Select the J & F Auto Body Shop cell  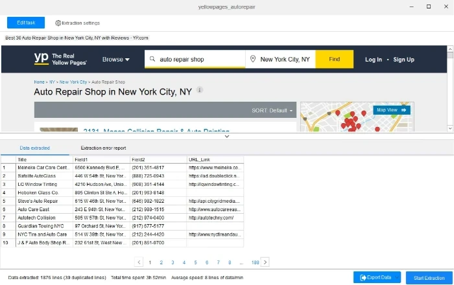pyautogui.click(x=44, y=243)
